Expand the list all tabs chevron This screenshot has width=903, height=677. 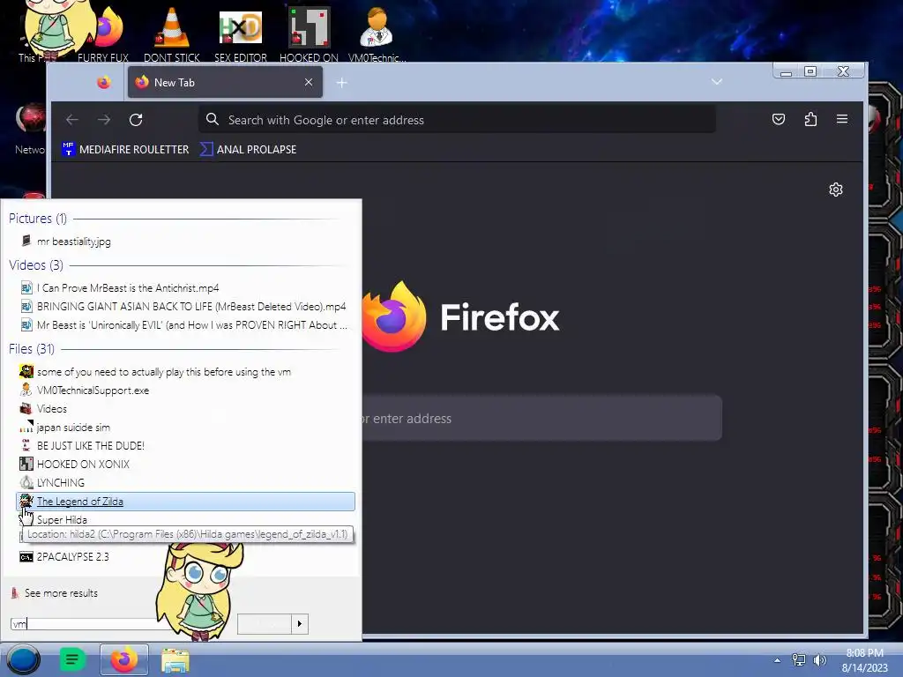click(716, 82)
